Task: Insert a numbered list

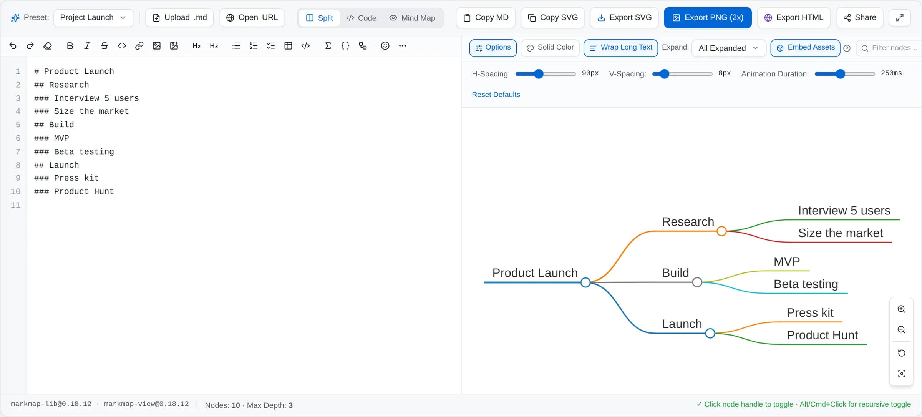Action: coord(254,46)
